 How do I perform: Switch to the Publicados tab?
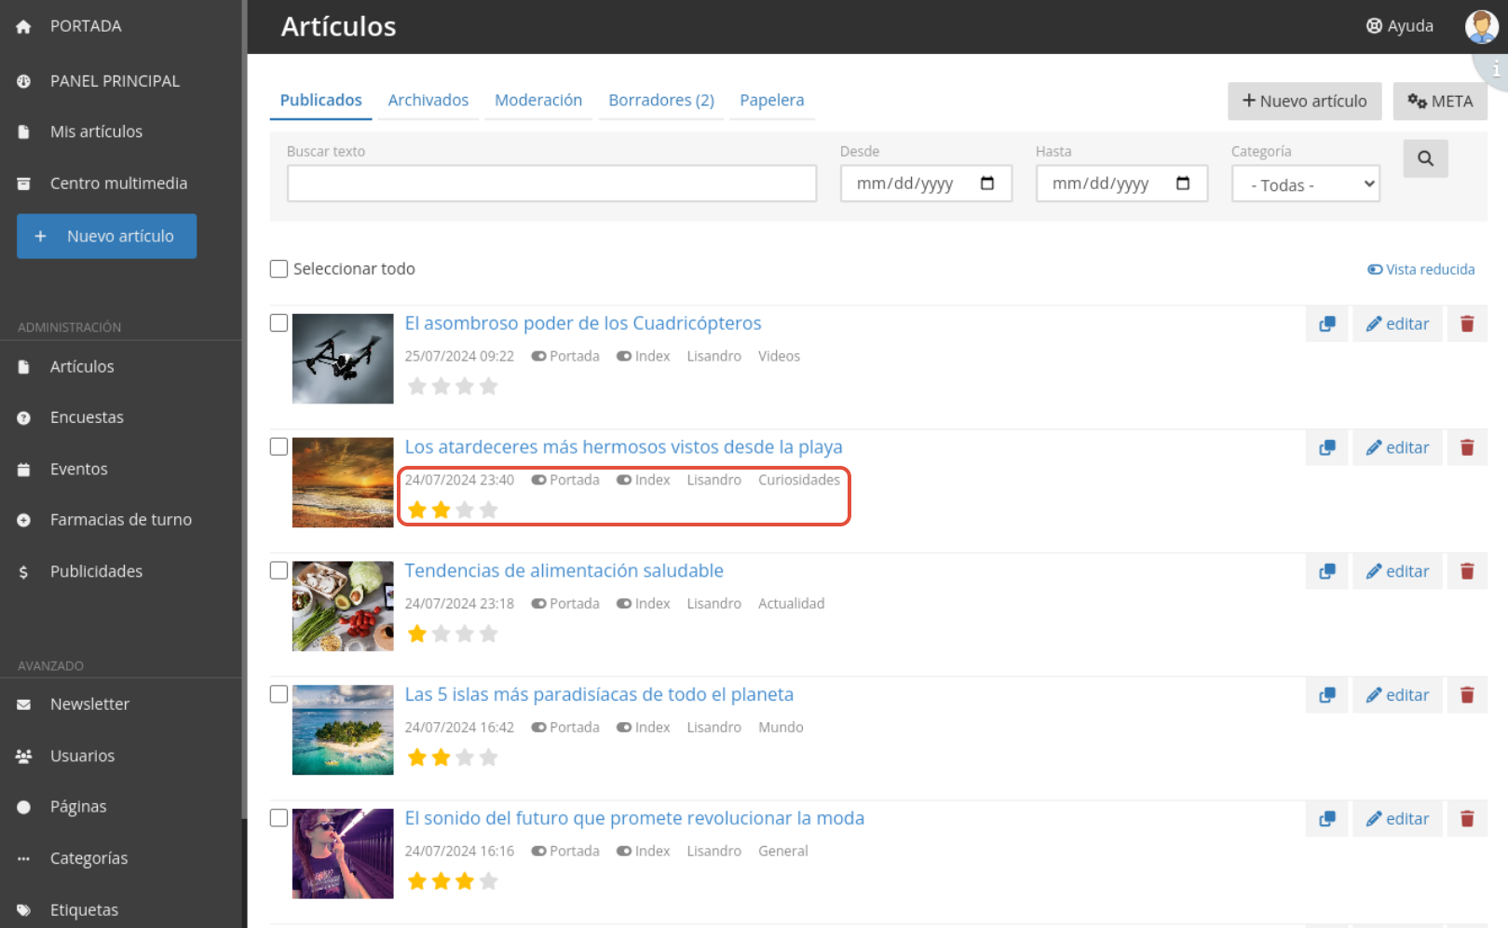click(x=320, y=100)
